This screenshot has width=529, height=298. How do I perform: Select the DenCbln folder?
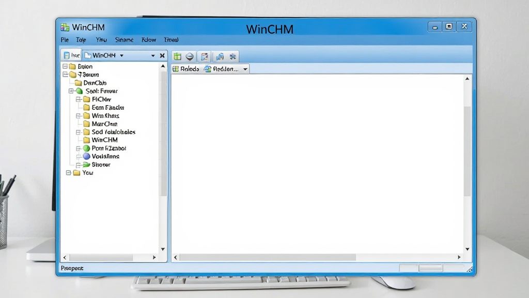pos(91,83)
